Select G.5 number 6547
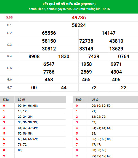Screen dimensions: 138x158 (49, 64)
